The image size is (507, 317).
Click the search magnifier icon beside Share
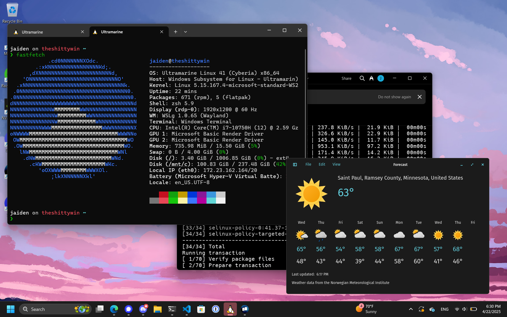(362, 78)
